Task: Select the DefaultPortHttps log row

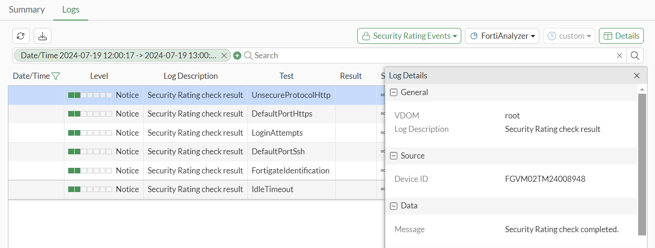Action: click(x=282, y=114)
